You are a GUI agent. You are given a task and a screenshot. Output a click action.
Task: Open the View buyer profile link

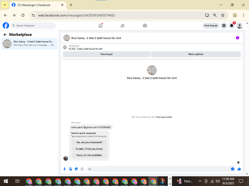(x=164, y=117)
